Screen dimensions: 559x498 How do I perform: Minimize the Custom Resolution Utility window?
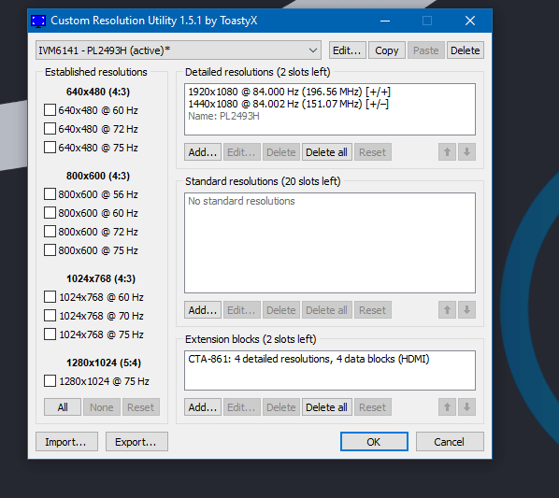click(385, 21)
